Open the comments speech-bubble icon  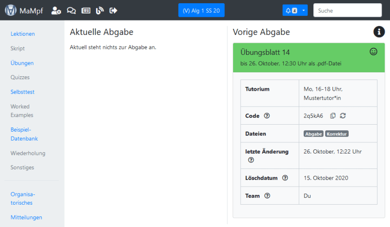[71, 10]
